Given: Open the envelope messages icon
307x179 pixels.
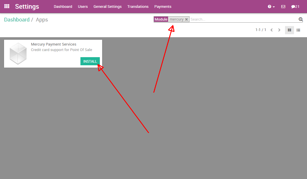Looking at the screenshot, I should click(283, 7).
